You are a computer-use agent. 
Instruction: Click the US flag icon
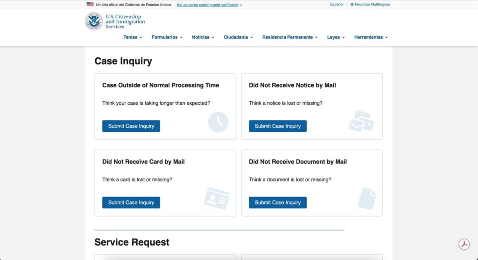coord(90,4)
